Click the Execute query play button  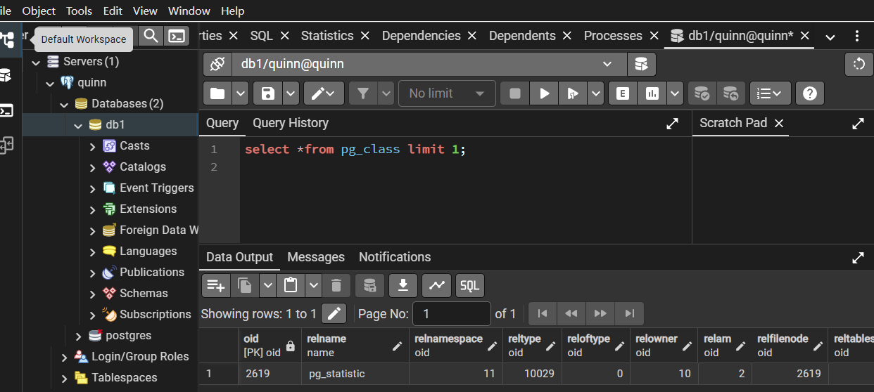(544, 93)
